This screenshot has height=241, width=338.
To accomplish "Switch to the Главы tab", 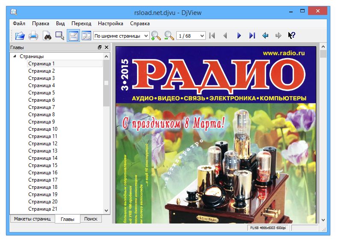I will (68, 219).
